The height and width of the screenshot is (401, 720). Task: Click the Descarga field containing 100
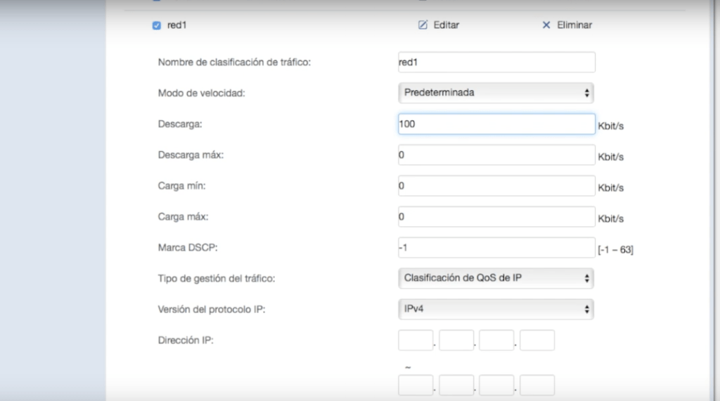click(x=496, y=124)
